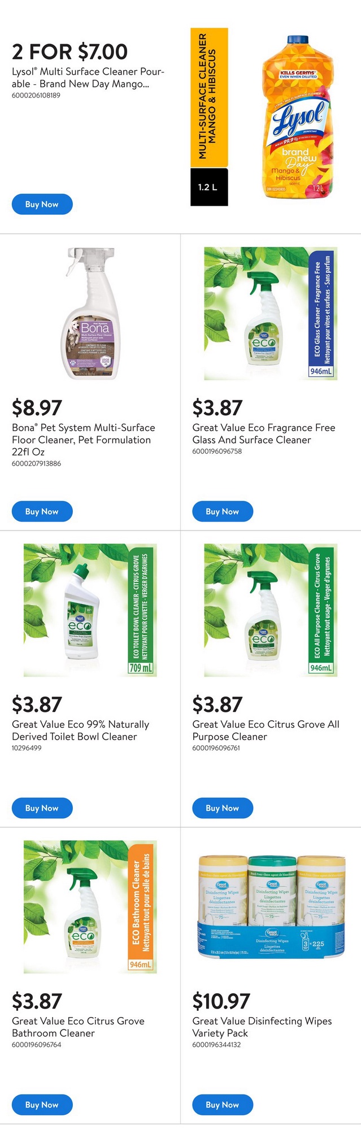Click Buy Now for Eco Glass Cleaner
The image size is (361, 1130).
click(x=223, y=511)
